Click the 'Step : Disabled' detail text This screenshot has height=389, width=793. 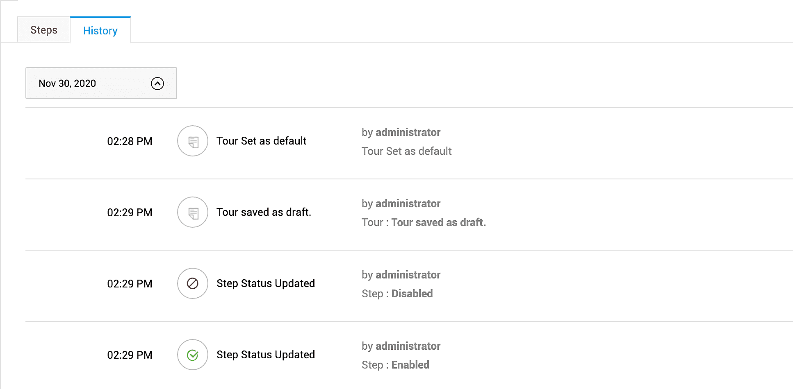[397, 294]
